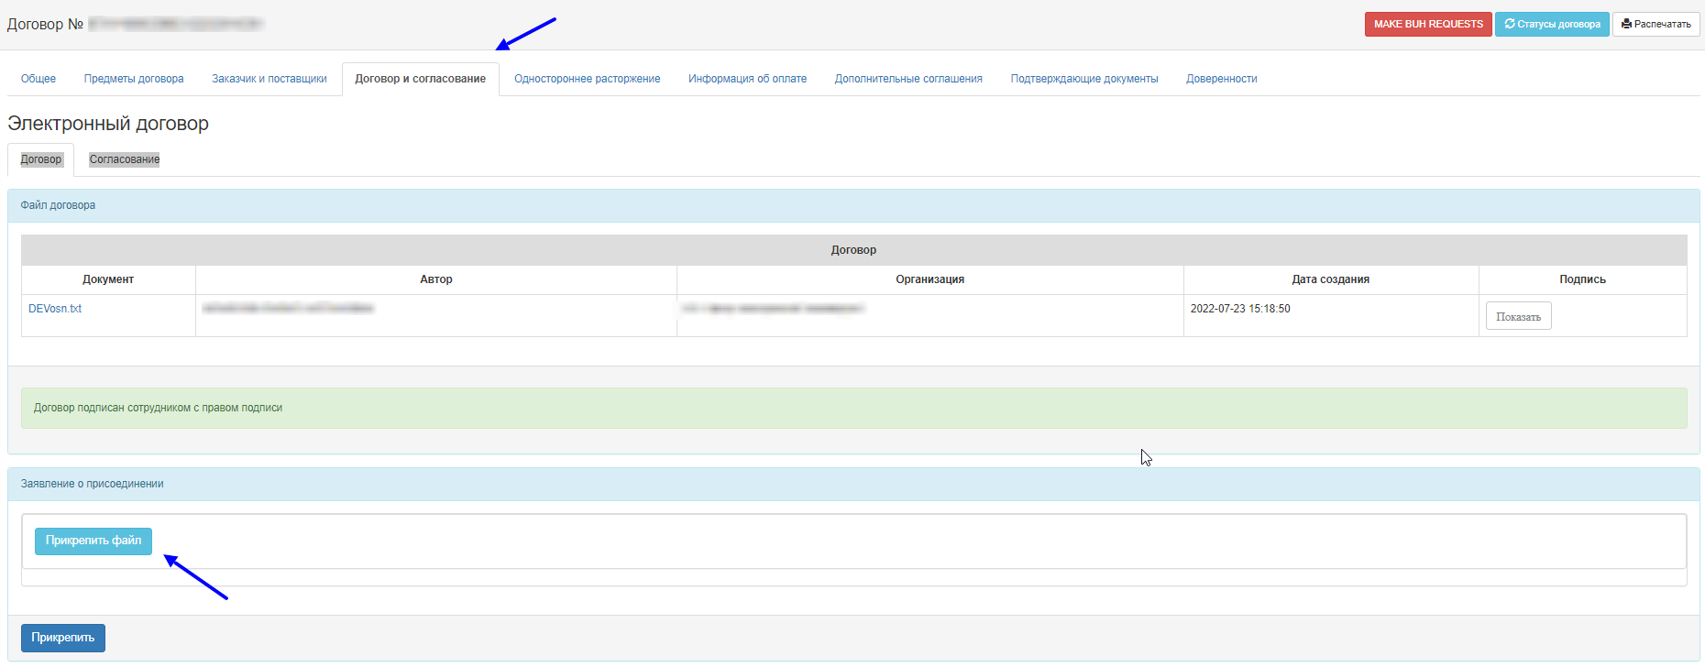Click the Прикрепить файл button

tap(93, 541)
